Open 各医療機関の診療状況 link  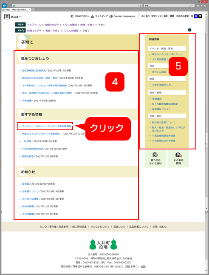pos(34,71)
